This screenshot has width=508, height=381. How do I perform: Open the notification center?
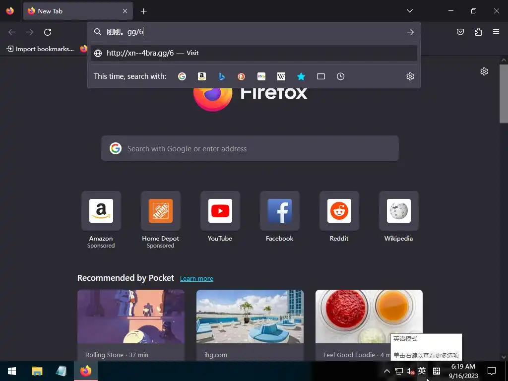492,371
